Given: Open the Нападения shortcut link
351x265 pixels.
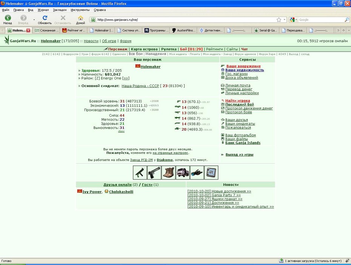Looking at the screenshot, I should point(156,54).
